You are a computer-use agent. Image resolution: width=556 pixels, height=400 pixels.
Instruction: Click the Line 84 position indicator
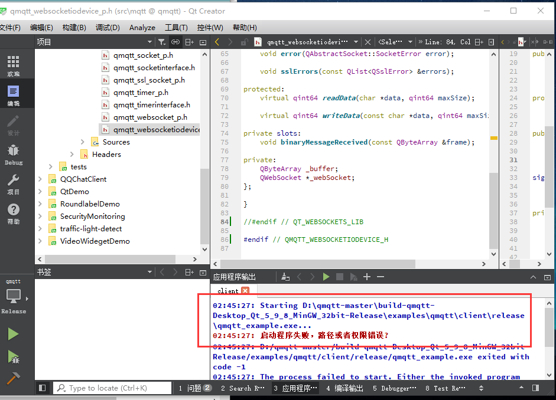click(447, 42)
